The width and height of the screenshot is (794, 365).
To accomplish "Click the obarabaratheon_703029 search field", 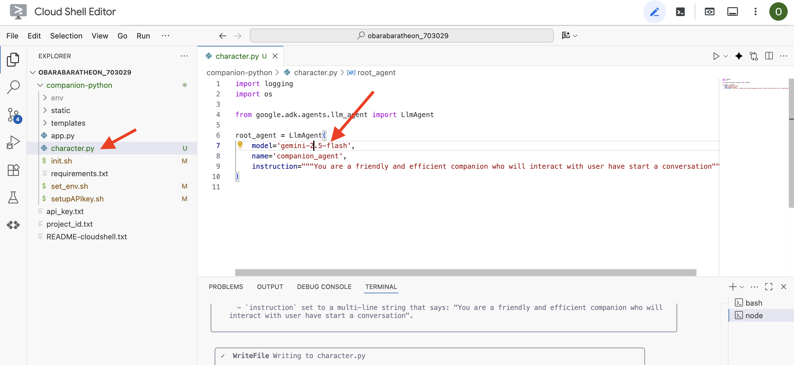I will 401,36.
